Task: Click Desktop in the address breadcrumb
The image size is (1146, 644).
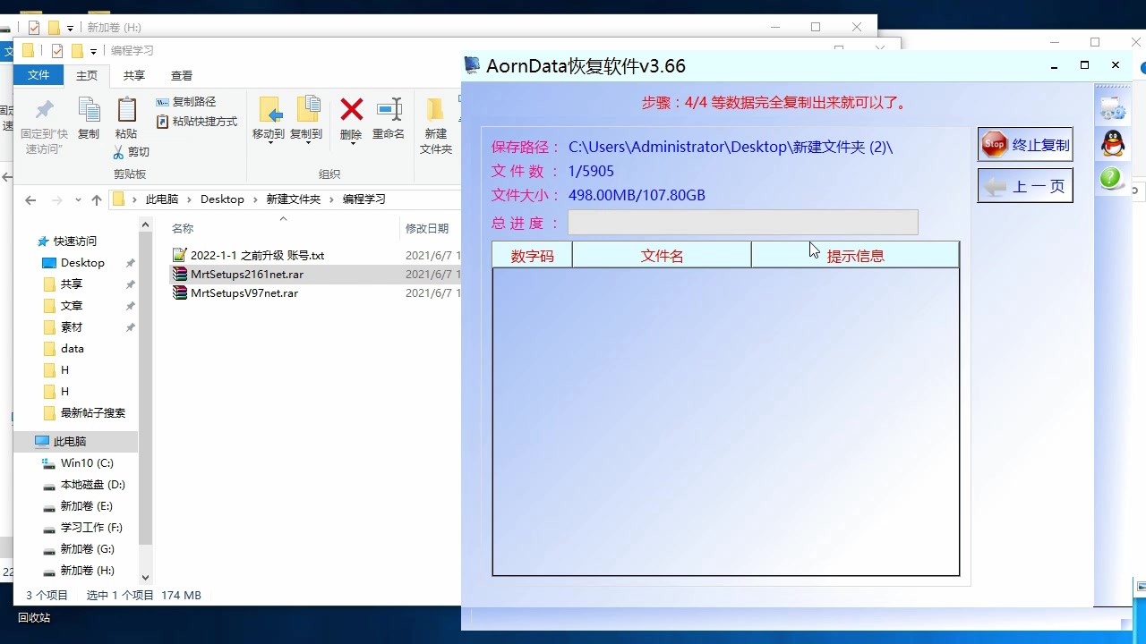Action: click(x=222, y=199)
